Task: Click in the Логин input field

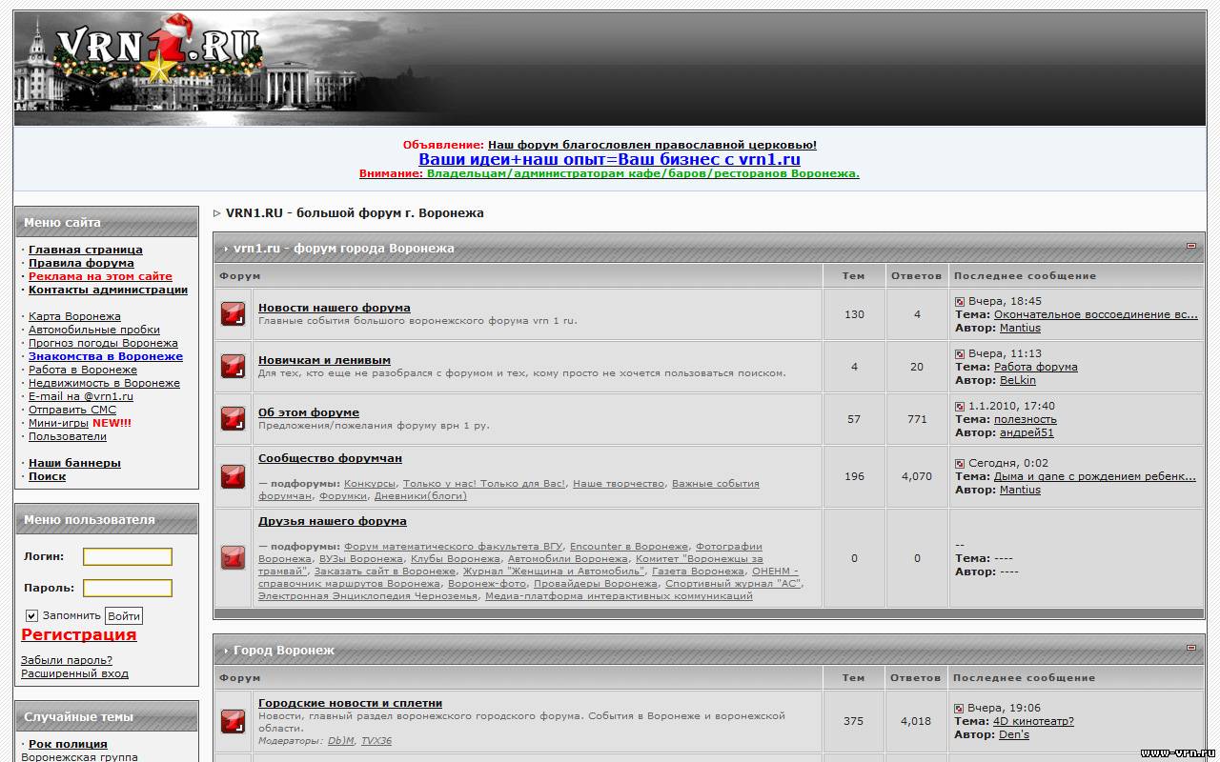Action: tap(127, 557)
